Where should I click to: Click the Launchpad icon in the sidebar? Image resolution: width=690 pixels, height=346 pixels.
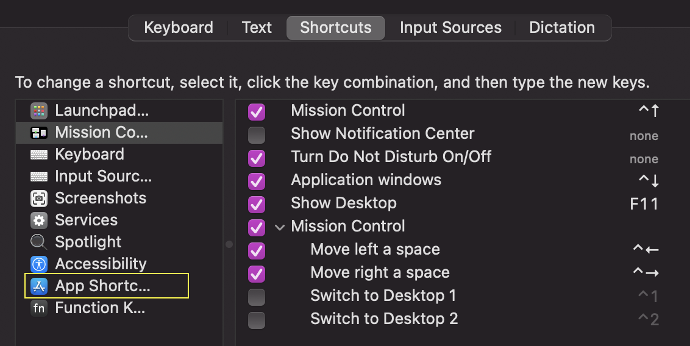(x=39, y=111)
